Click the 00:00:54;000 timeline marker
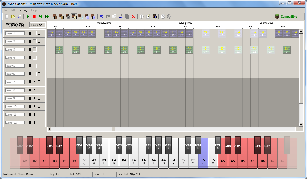The image size is (307, 179). tap(185, 23)
